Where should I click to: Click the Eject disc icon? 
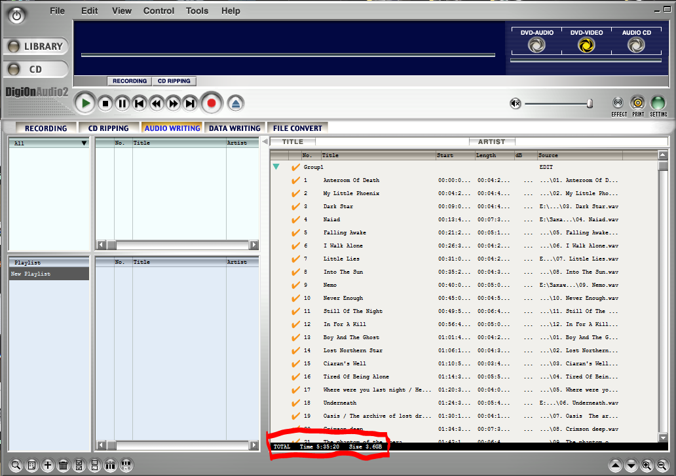pyautogui.click(x=236, y=103)
